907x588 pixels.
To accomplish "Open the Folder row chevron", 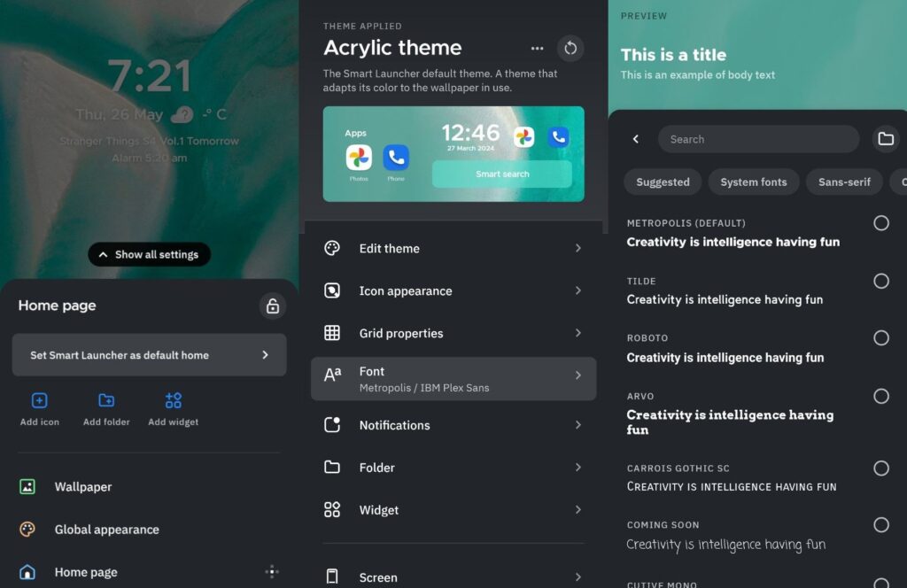I will click(578, 468).
